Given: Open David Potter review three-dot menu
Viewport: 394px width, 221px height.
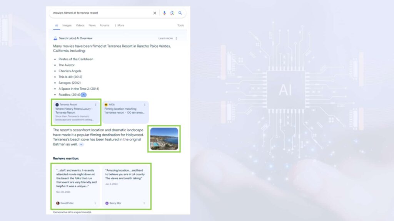Looking at the screenshot, I should click(x=95, y=203).
